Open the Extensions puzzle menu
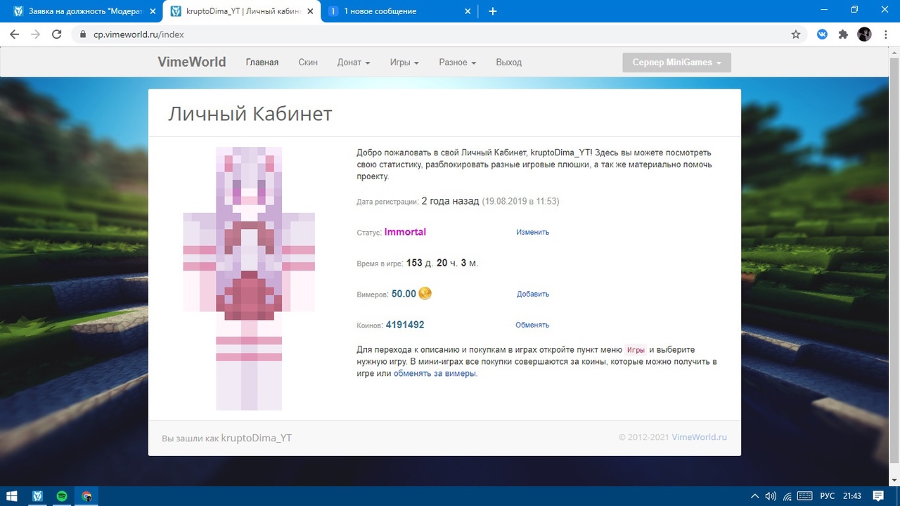 [843, 34]
